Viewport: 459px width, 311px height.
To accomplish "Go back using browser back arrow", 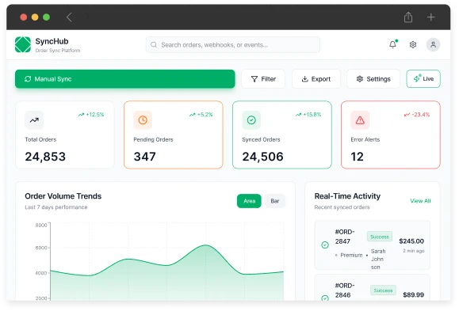I will pos(69,17).
